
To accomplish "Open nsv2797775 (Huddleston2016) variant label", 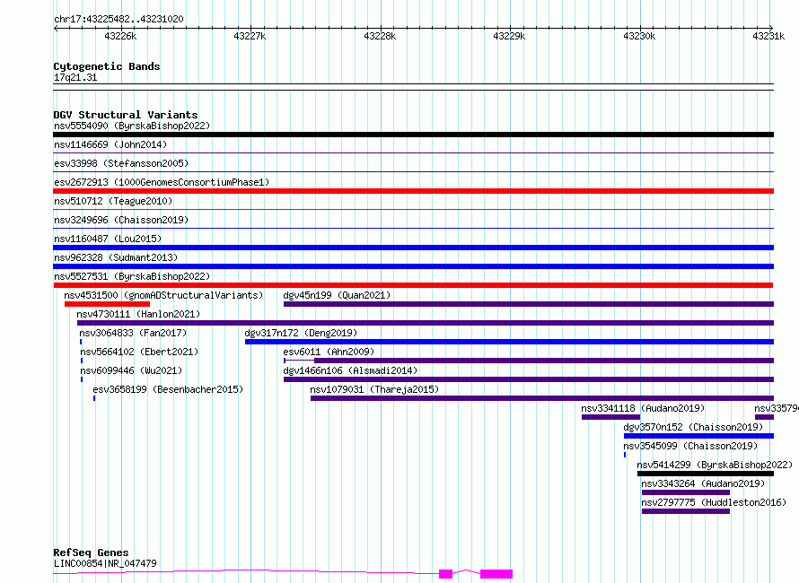I will [714, 502].
